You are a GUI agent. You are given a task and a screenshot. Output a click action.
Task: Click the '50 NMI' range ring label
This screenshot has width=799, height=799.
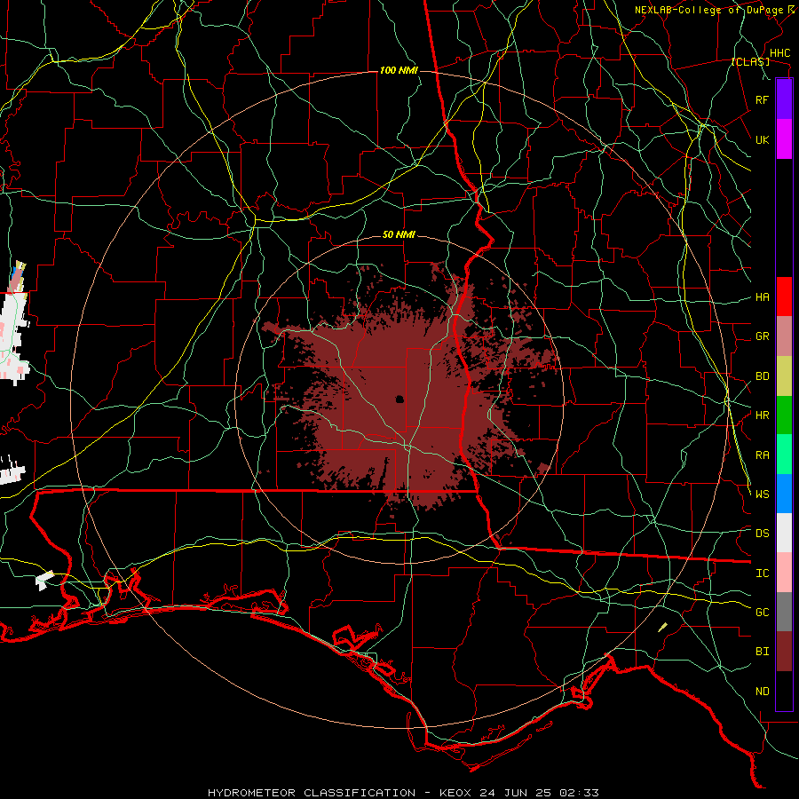pyautogui.click(x=399, y=235)
